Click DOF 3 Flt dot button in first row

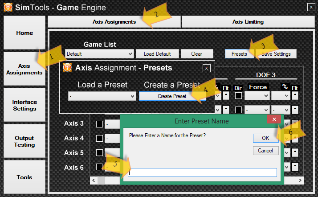[x=295, y=95]
